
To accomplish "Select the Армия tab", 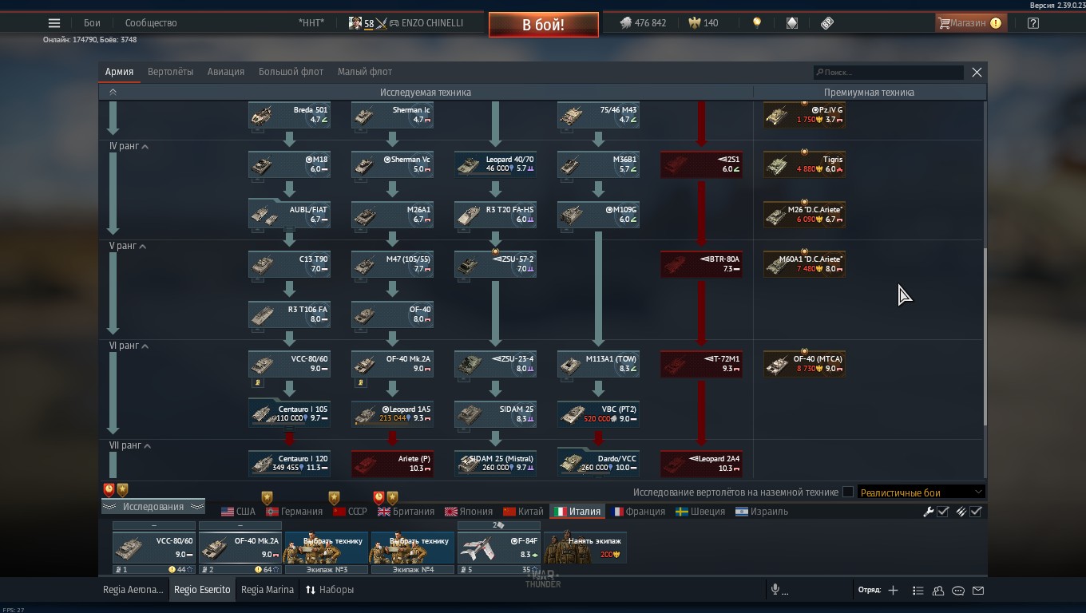I will point(119,72).
